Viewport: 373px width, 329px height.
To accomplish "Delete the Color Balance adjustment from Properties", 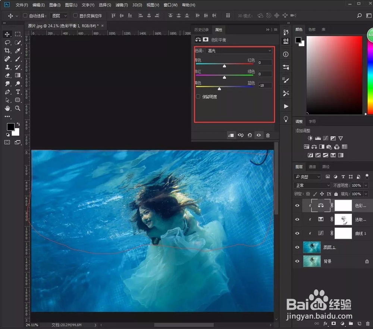I will click(268, 135).
